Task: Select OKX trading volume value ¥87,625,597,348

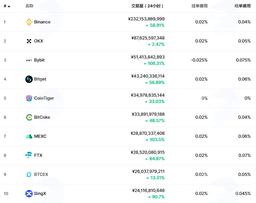Action: click(x=148, y=38)
